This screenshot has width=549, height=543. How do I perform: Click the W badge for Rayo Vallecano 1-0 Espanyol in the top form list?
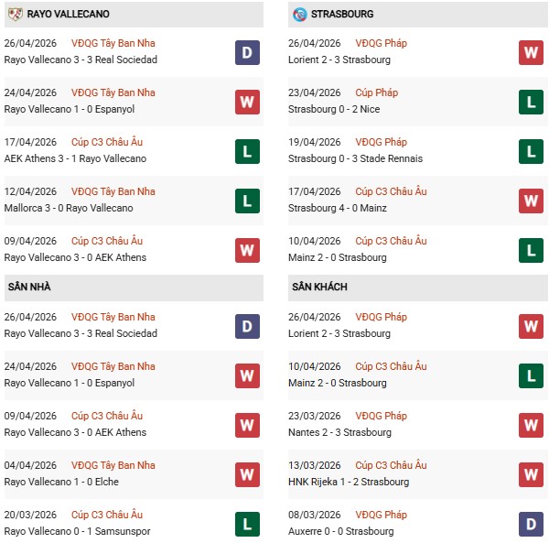[246, 102]
